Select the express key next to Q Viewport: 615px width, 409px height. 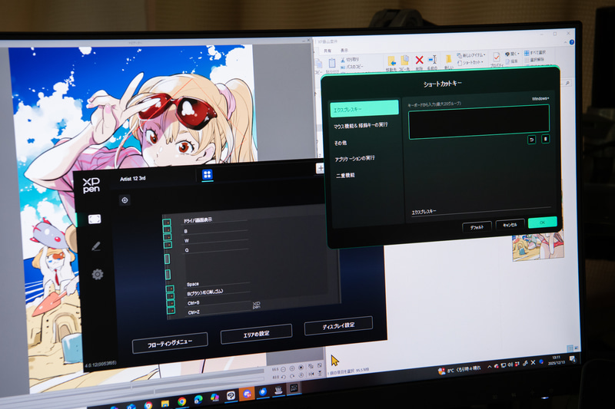pos(168,245)
